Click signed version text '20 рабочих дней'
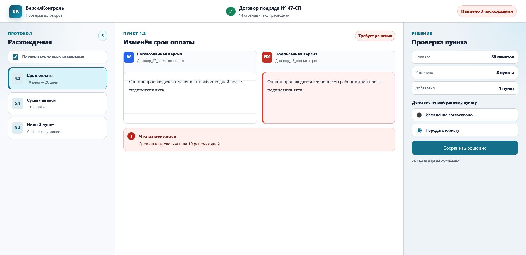The width and height of the screenshot is (526, 255). click(351, 82)
